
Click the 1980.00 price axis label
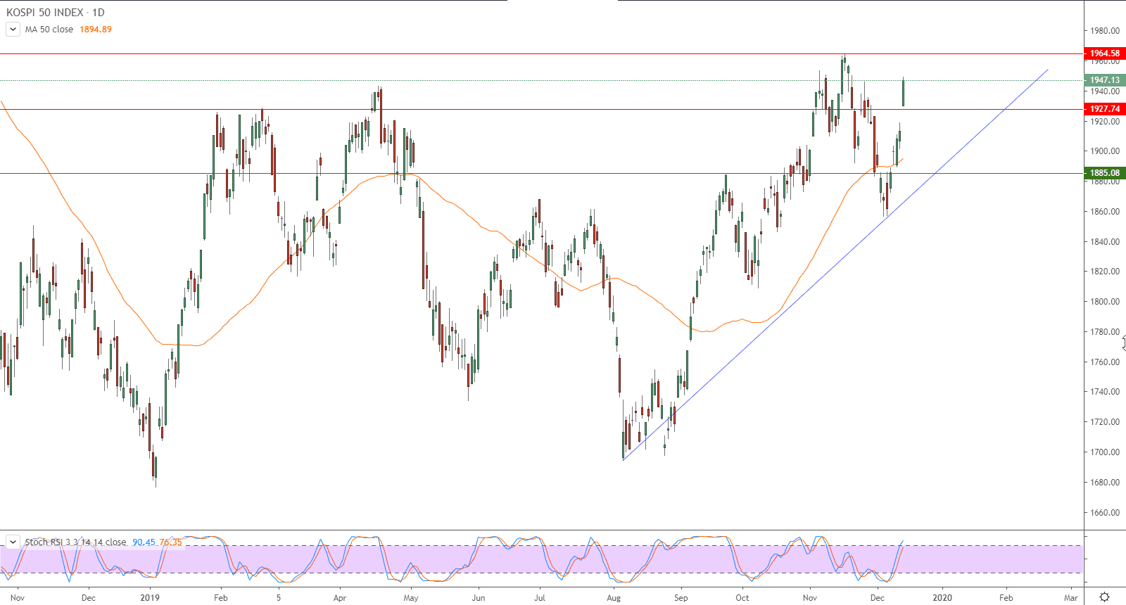[x=1105, y=31]
